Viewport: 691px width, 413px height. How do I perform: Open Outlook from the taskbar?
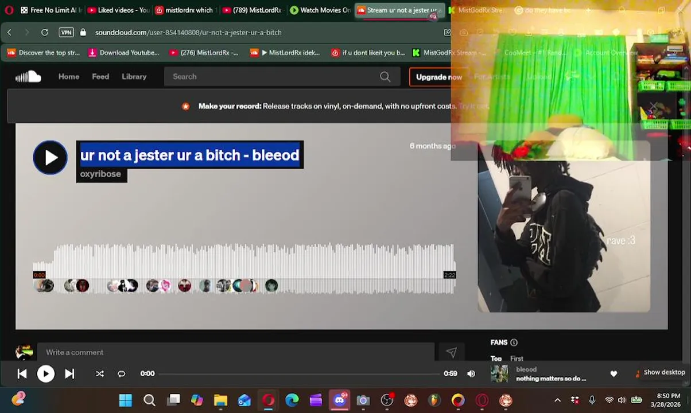pyautogui.click(x=244, y=400)
